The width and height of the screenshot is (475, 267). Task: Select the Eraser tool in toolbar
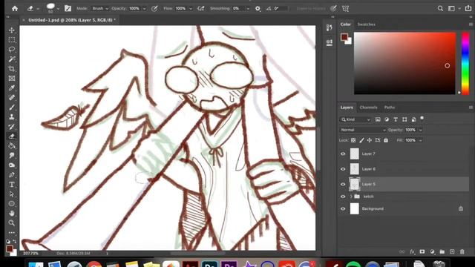[12, 136]
